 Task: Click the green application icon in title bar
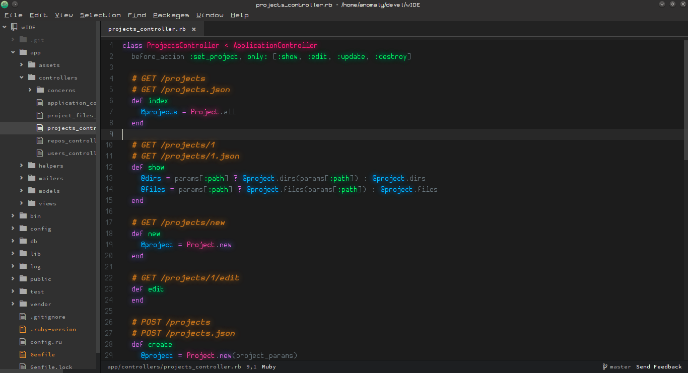click(5, 5)
